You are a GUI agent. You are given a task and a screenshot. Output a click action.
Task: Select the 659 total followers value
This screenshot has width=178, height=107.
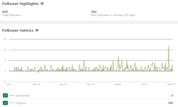tap(5, 12)
